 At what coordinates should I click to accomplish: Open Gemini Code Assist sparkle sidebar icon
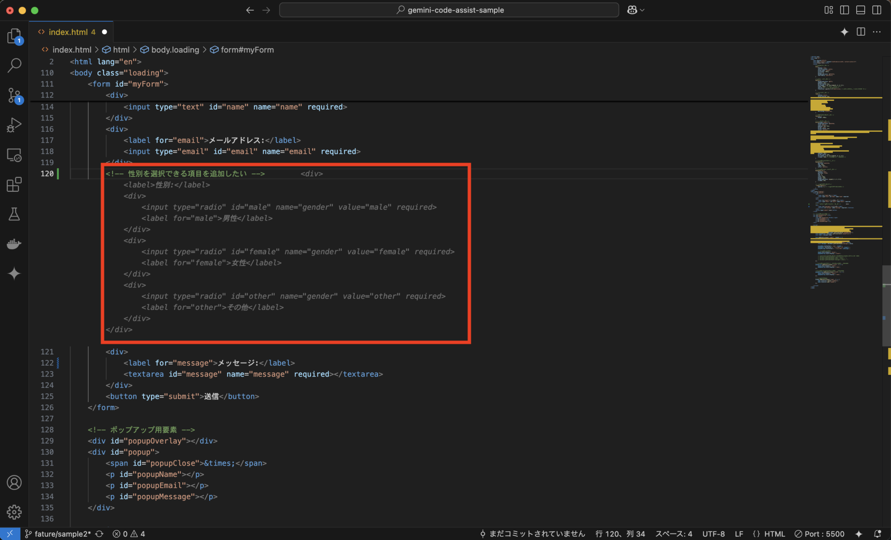coord(15,273)
